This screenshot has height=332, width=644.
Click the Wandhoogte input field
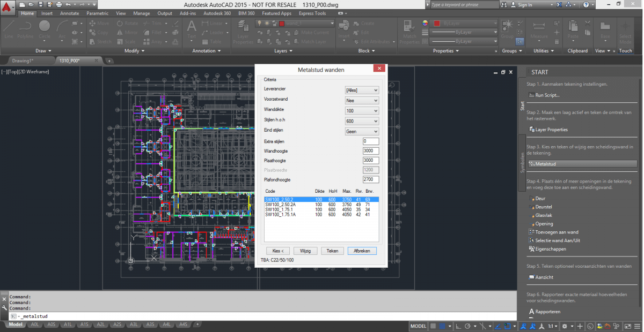point(371,151)
